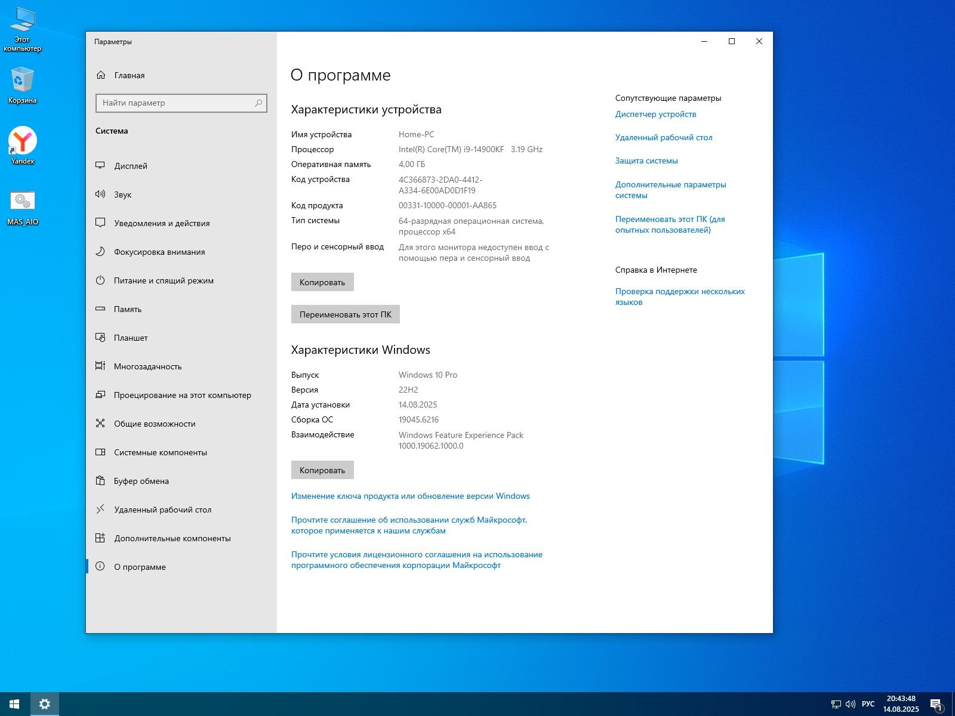Click the Планшет tablet icon
955x716 pixels.
(100, 338)
